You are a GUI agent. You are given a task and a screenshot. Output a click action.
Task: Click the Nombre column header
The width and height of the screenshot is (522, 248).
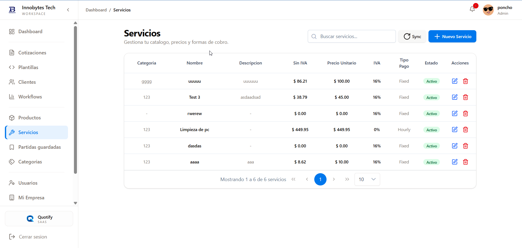(x=195, y=63)
